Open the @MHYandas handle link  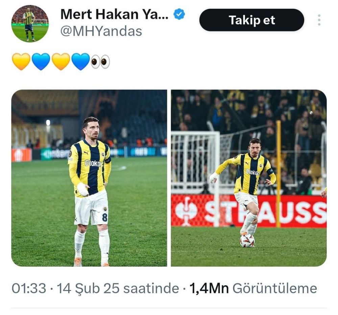[101, 31]
